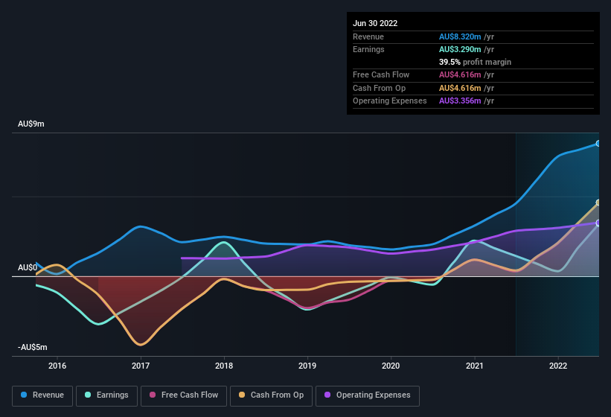Click the Cash From Op endpoint marker
The height and width of the screenshot is (417, 611).
point(598,203)
